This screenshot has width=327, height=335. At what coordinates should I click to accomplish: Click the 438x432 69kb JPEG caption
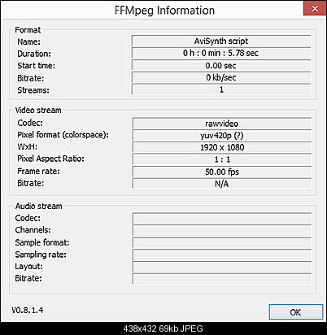[163, 328]
